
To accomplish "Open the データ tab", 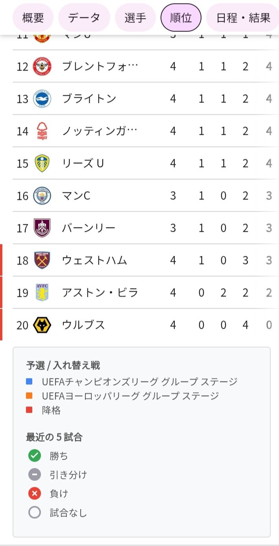I will [x=84, y=17].
